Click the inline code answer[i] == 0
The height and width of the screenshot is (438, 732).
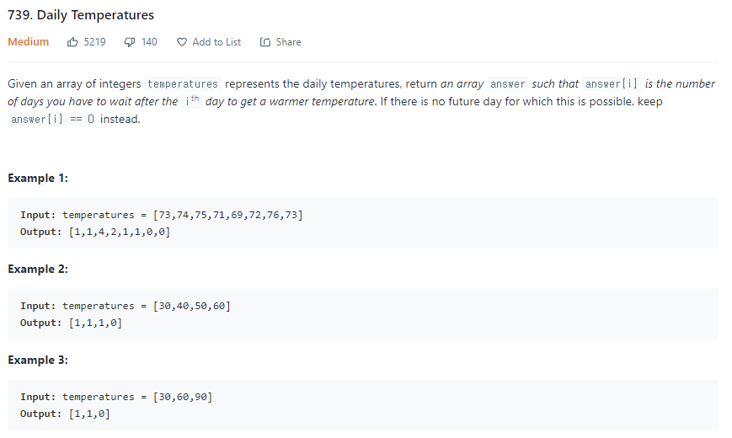(x=52, y=120)
